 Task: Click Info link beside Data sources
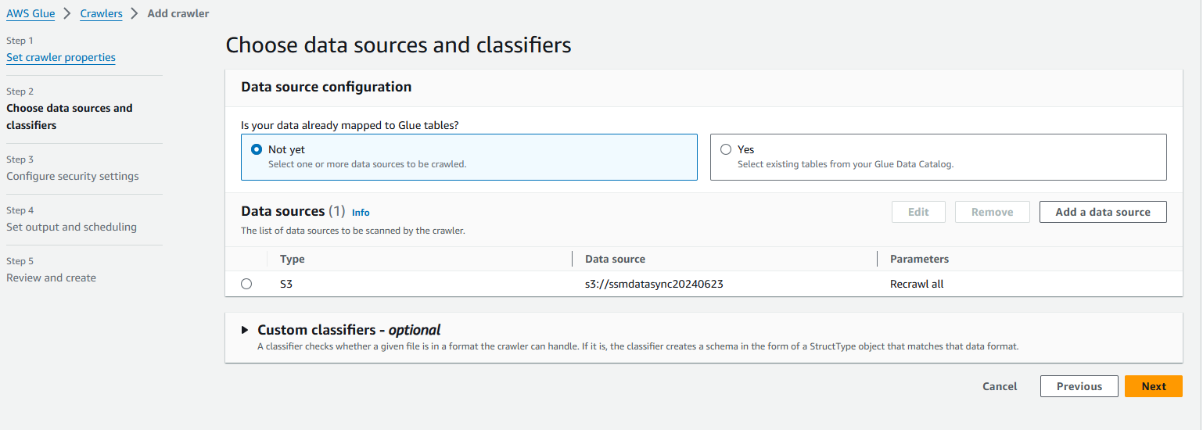pos(361,212)
